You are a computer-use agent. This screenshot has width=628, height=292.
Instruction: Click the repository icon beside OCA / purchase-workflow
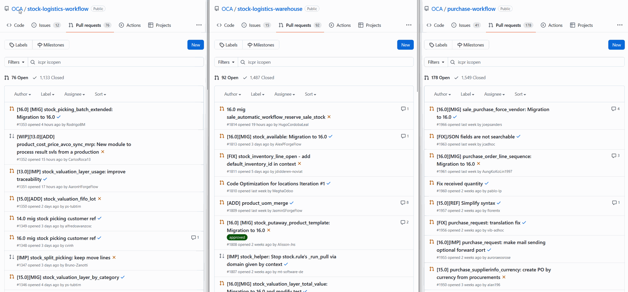coord(427,9)
